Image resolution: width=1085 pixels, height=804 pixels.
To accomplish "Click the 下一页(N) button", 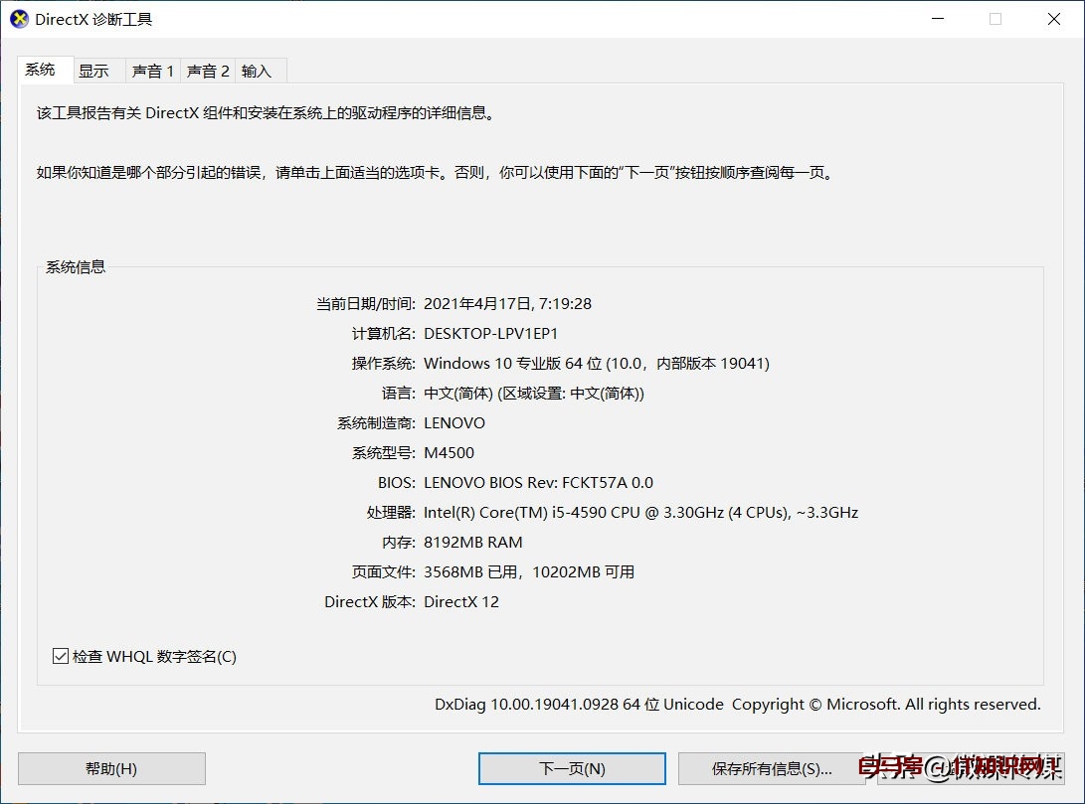I will click(572, 768).
